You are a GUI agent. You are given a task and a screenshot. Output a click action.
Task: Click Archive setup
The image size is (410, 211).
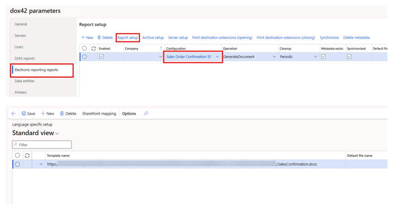tap(153, 38)
